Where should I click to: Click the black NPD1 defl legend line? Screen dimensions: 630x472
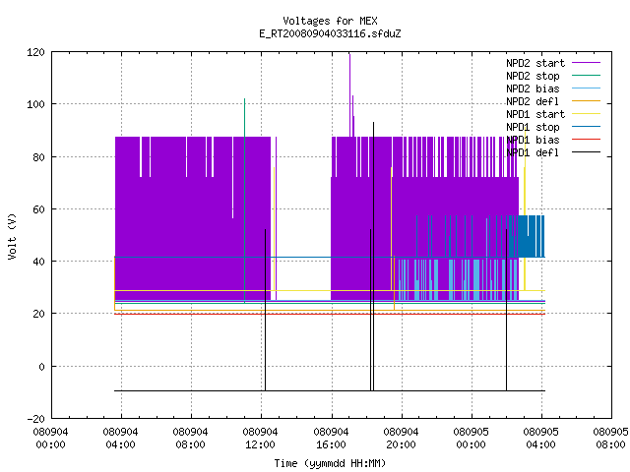[x=587, y=152]
